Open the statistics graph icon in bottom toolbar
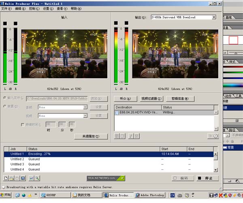The width and height of the screenshot is (243, 203). pos(32,178)
